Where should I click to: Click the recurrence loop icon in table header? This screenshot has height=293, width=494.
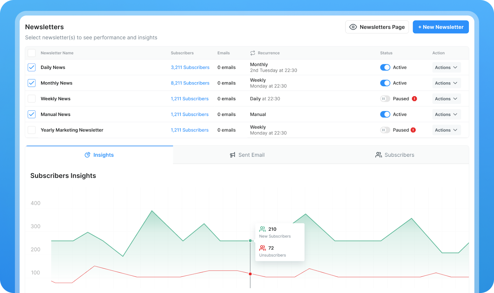253,53
